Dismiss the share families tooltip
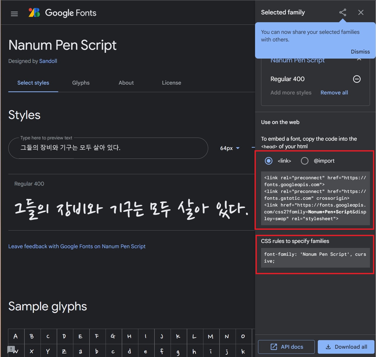Viewport: 376px width, 357px height. tap(360, 52)
